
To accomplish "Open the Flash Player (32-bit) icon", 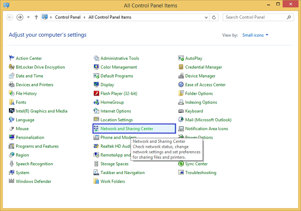I will click(x=96, y=93).
